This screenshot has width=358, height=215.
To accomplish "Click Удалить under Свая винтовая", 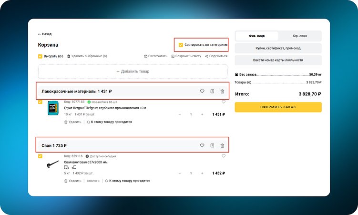I will [72, 181].
